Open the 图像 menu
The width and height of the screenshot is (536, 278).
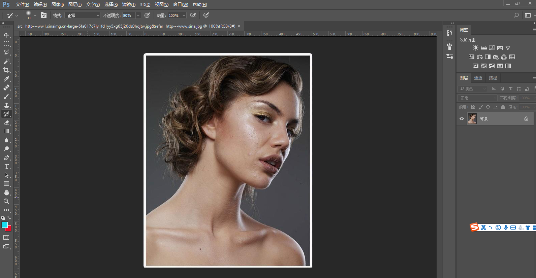click(x=58, y=5)
